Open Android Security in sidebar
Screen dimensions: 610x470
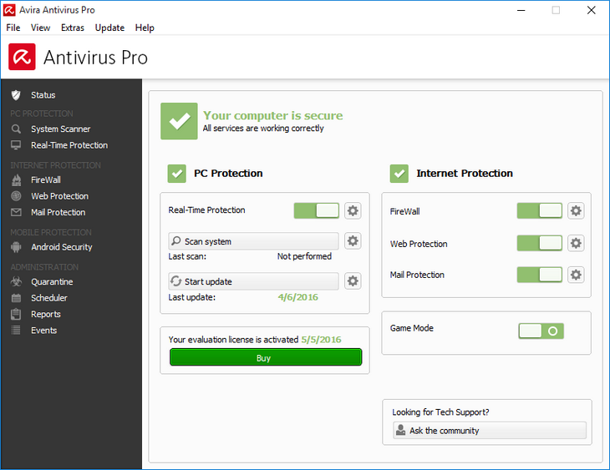[61, 247]
